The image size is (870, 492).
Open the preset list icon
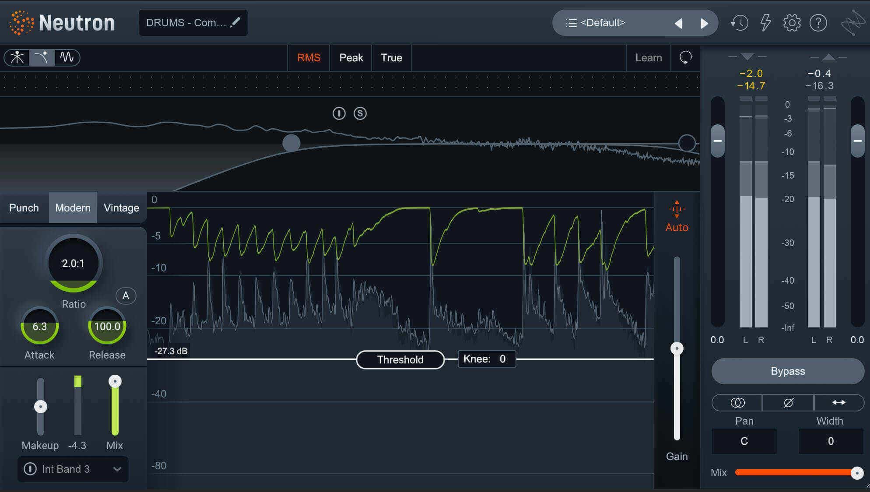(571, 23)
